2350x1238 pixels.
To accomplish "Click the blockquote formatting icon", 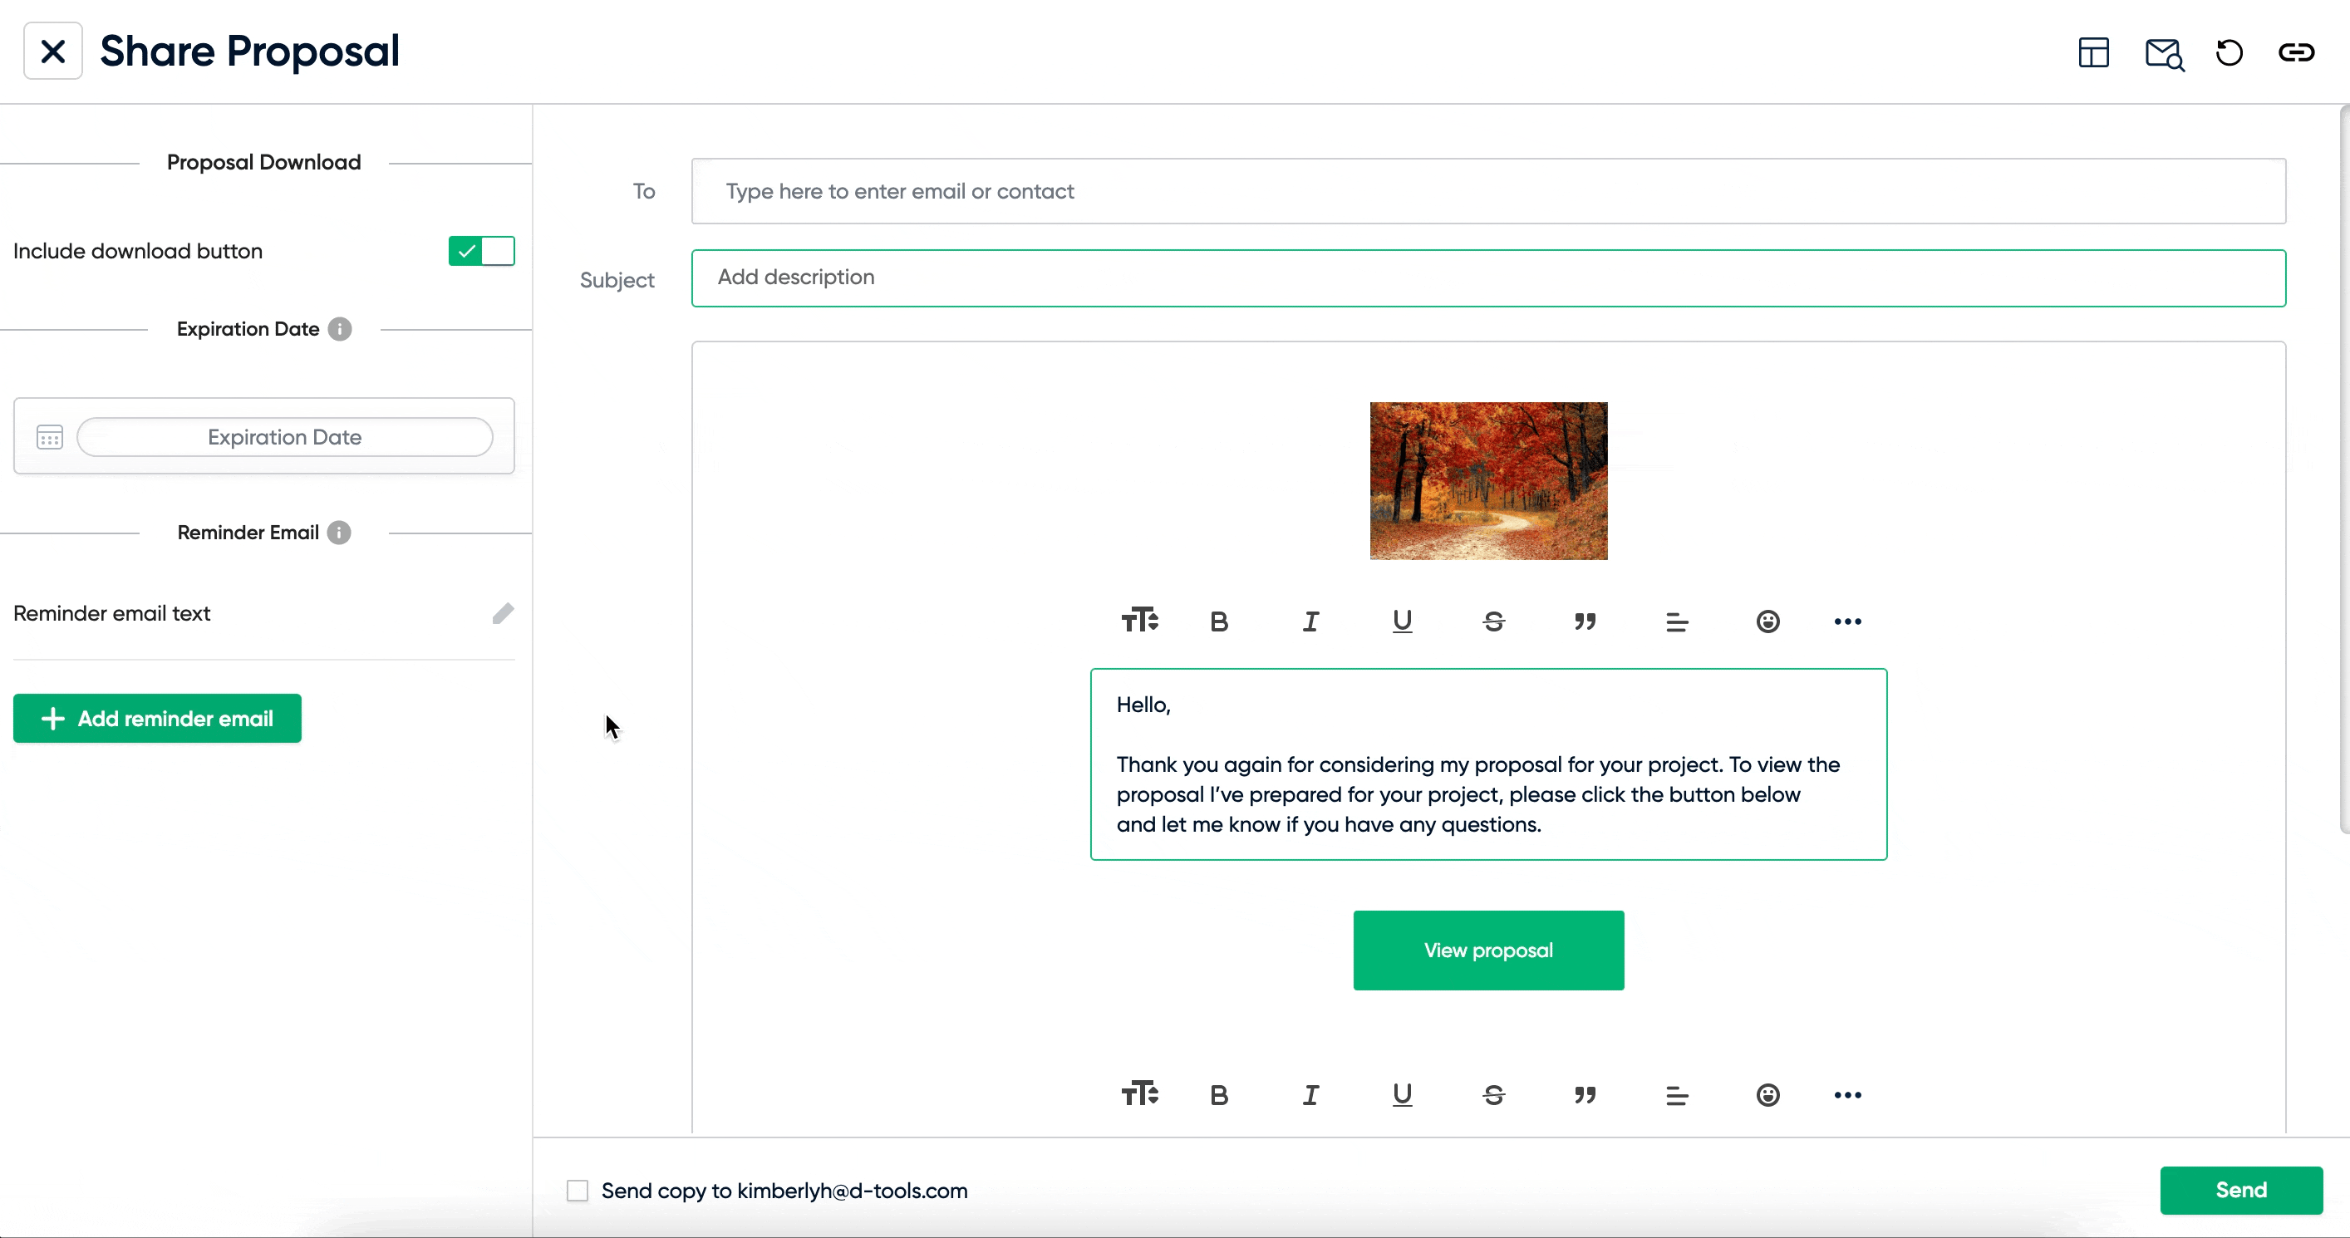I will 1584,621.
